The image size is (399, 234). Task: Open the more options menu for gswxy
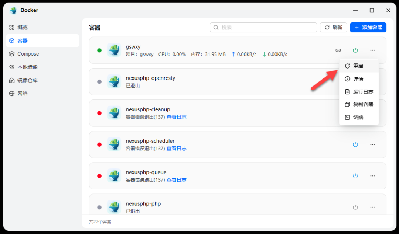point(372,50)
